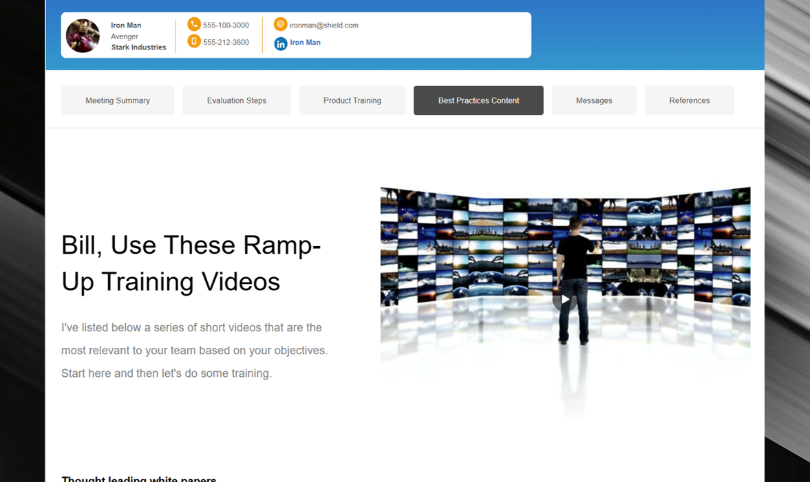Play the training video
The height and width of the screenshot is (482, 810).
565,299
